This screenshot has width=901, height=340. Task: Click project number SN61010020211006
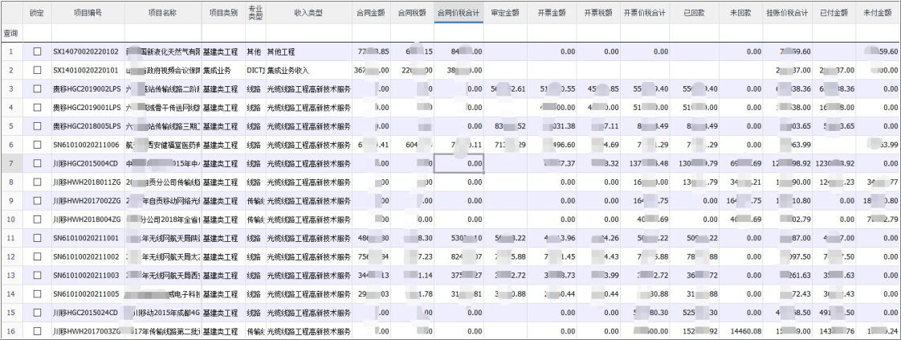86,145
